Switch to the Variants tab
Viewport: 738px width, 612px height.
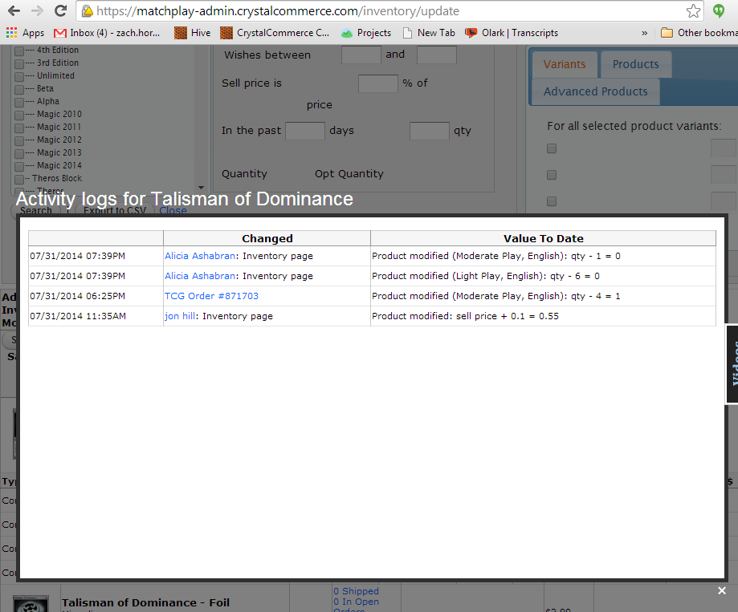pos(565,64)
